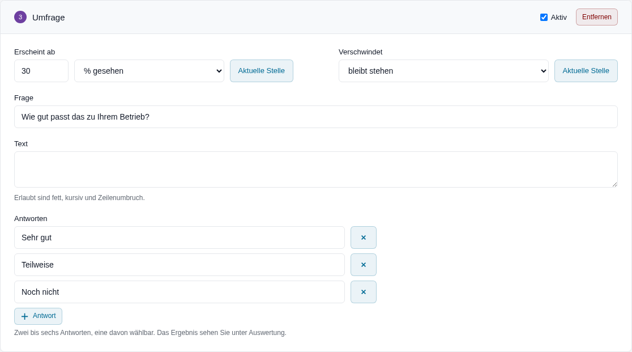Edit the 'Noch nicht' answer field

[x=180, y=292]
